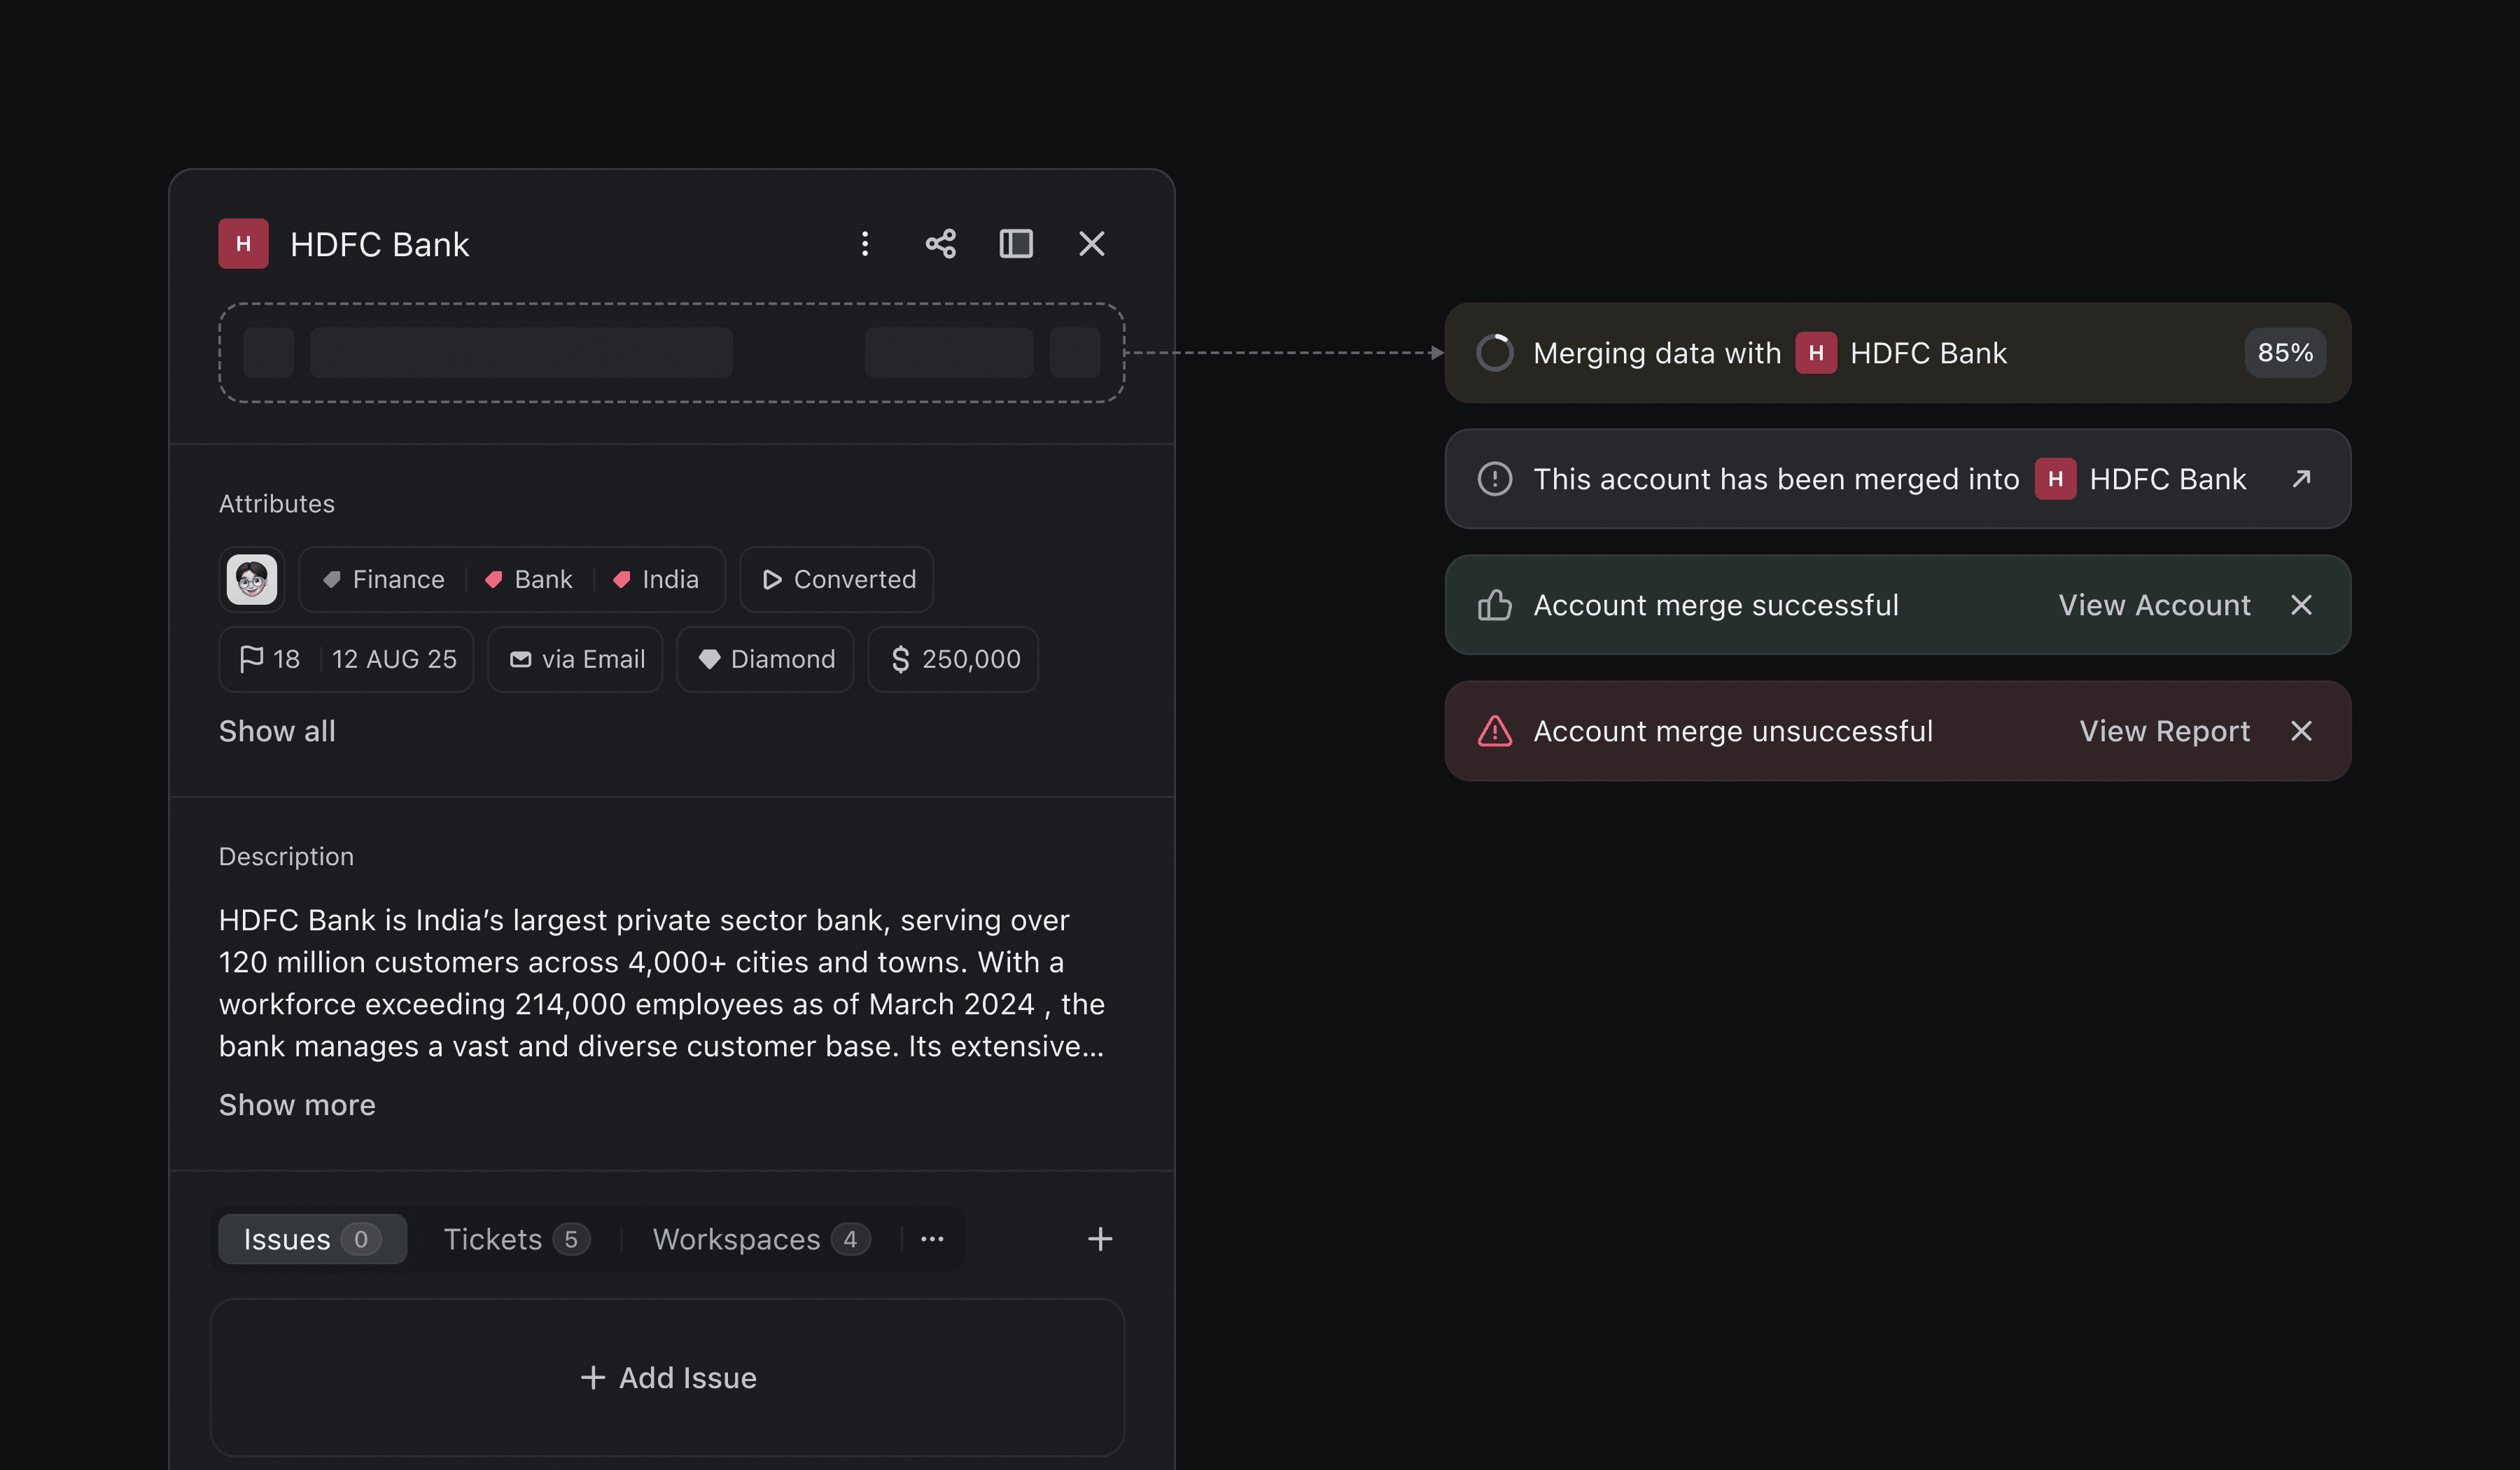Switch to the Workspaces tab
2520x1470 pixels.
click(760, 1239)
